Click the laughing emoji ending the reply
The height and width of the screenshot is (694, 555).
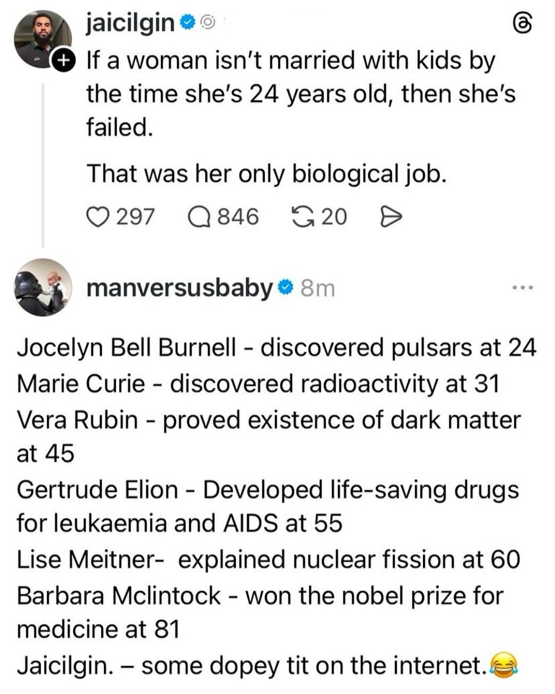coord(504,666)
